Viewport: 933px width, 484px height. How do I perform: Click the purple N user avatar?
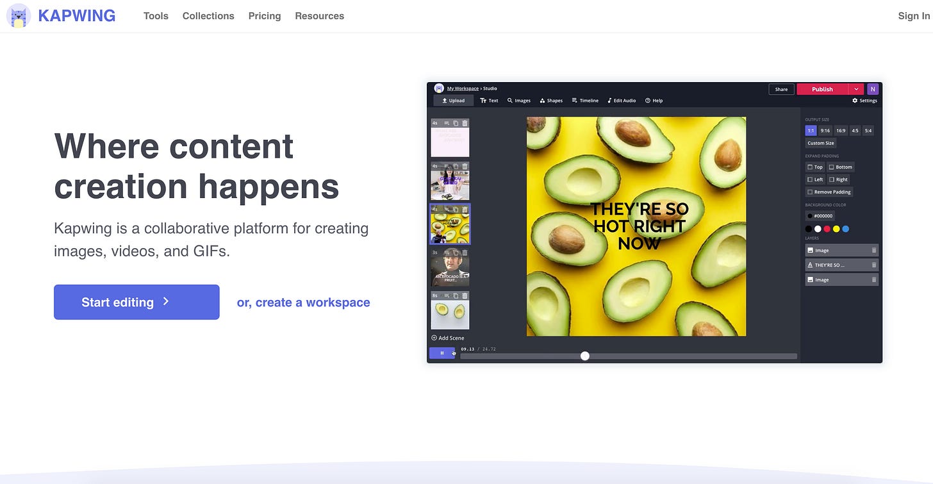pyautogui.click(x=872, y=89)
